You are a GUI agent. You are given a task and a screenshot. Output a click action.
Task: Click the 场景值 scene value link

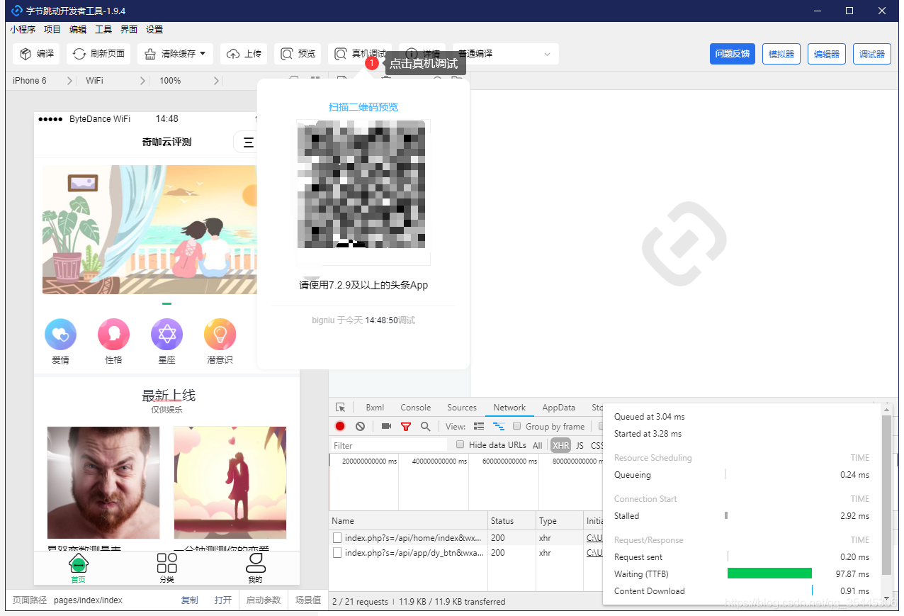[x=308, y=600]
